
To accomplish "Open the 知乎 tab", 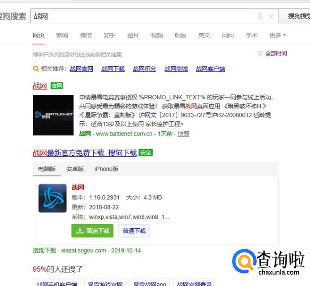I will pyautogui.click(x=109, y=35).
